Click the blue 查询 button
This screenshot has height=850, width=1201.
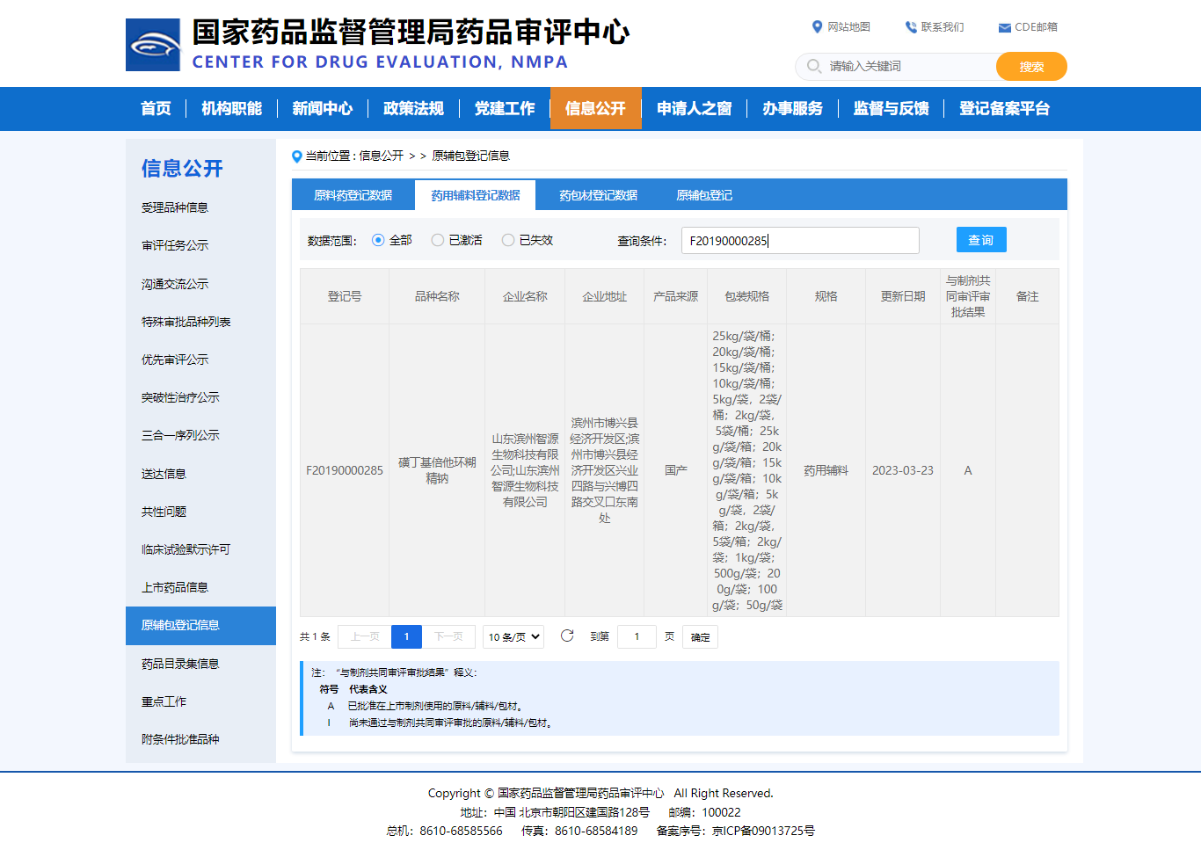(981, 240)
